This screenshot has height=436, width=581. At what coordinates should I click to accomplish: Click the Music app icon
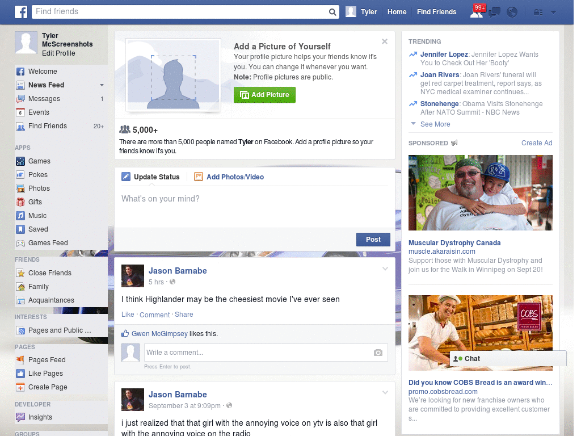coord(20,216)
